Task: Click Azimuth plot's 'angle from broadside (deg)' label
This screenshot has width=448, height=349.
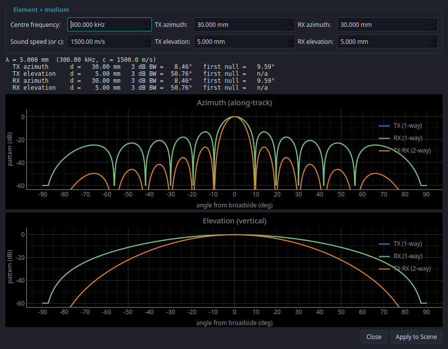Action: point(234,205)
